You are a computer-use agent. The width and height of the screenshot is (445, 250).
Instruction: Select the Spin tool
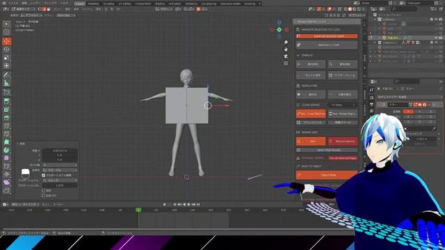[x=6, y=150]
